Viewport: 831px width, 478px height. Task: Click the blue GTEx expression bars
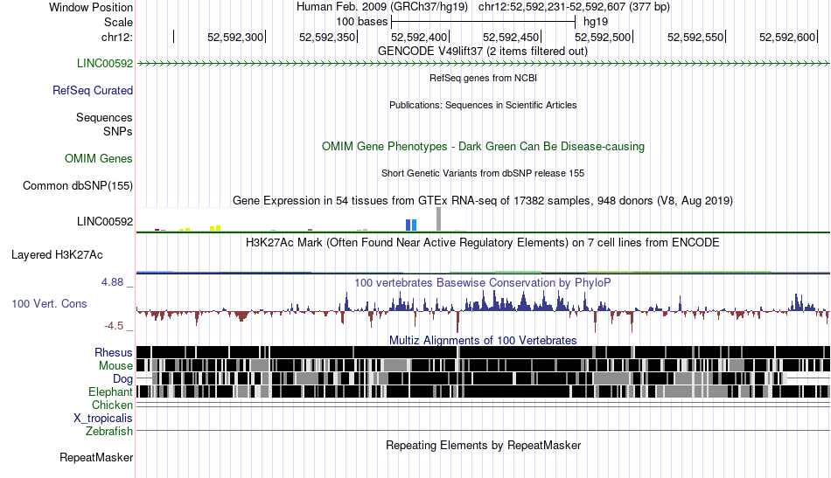411,225
